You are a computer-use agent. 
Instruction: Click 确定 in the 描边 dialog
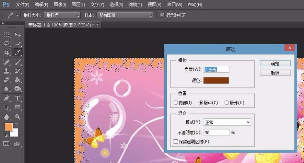click(x=275, y=63)
